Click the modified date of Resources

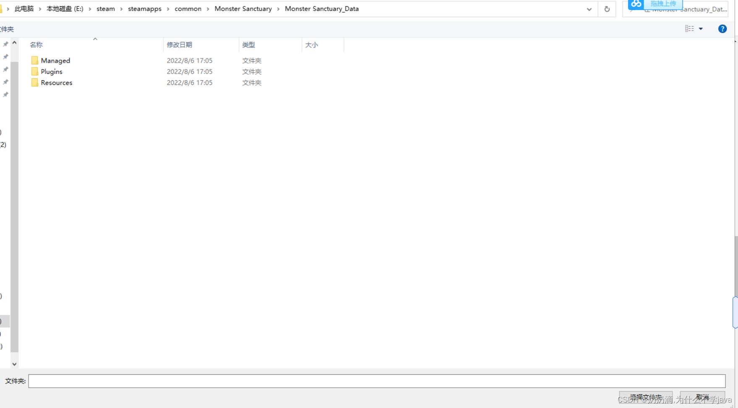190,83
